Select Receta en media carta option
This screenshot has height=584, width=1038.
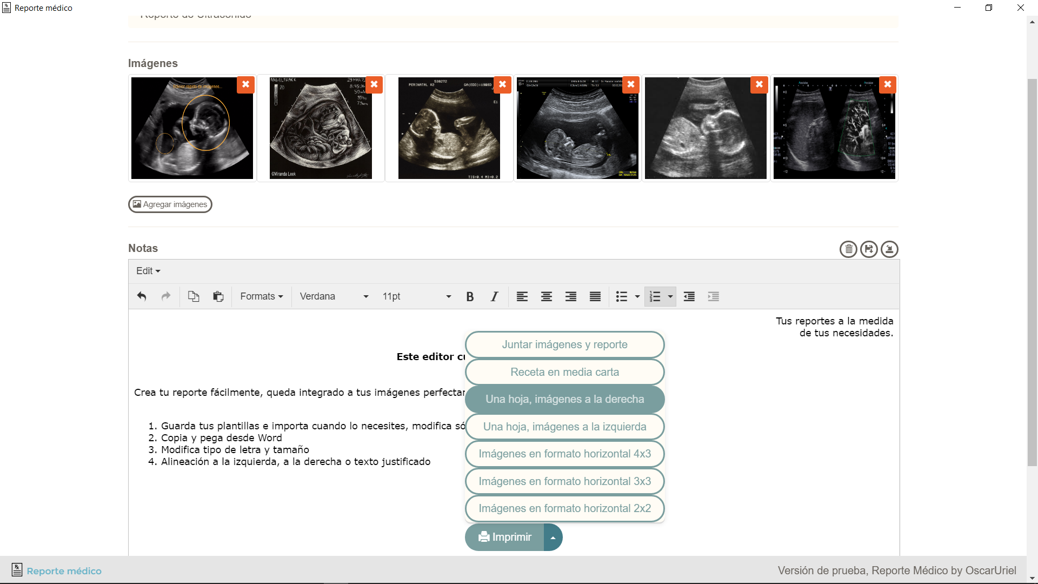pos(564,372)
